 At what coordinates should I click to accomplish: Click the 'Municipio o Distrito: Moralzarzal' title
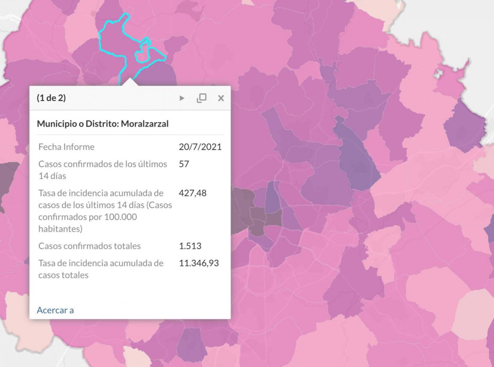pyautogui.click(x=103, y=123)
